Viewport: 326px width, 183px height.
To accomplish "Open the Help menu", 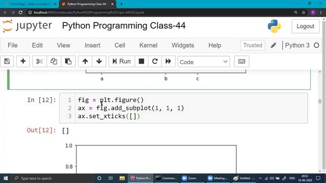I will [215, 45].
